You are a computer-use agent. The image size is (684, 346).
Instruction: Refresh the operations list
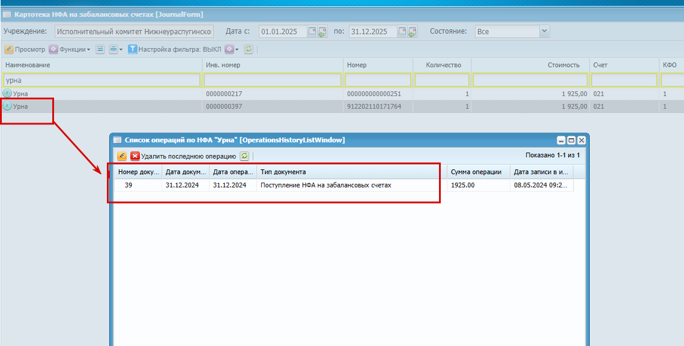(x=244, y=156)
